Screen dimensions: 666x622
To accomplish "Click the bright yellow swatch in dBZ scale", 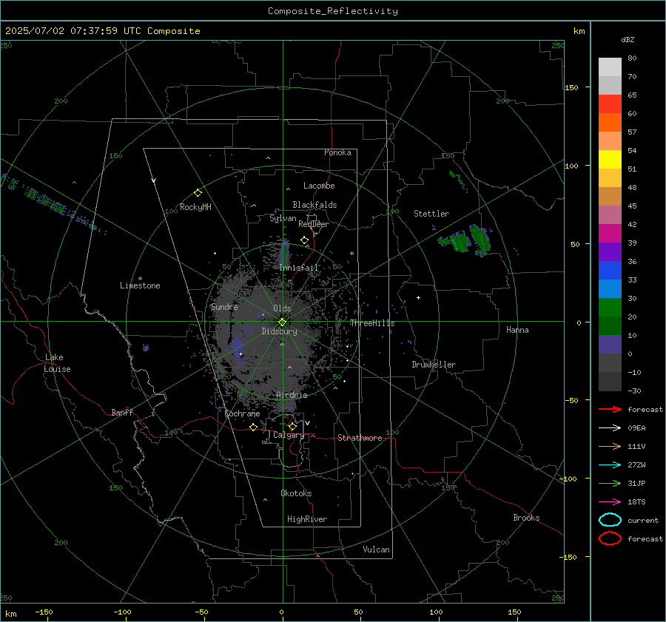I will (x=610, y=160).
